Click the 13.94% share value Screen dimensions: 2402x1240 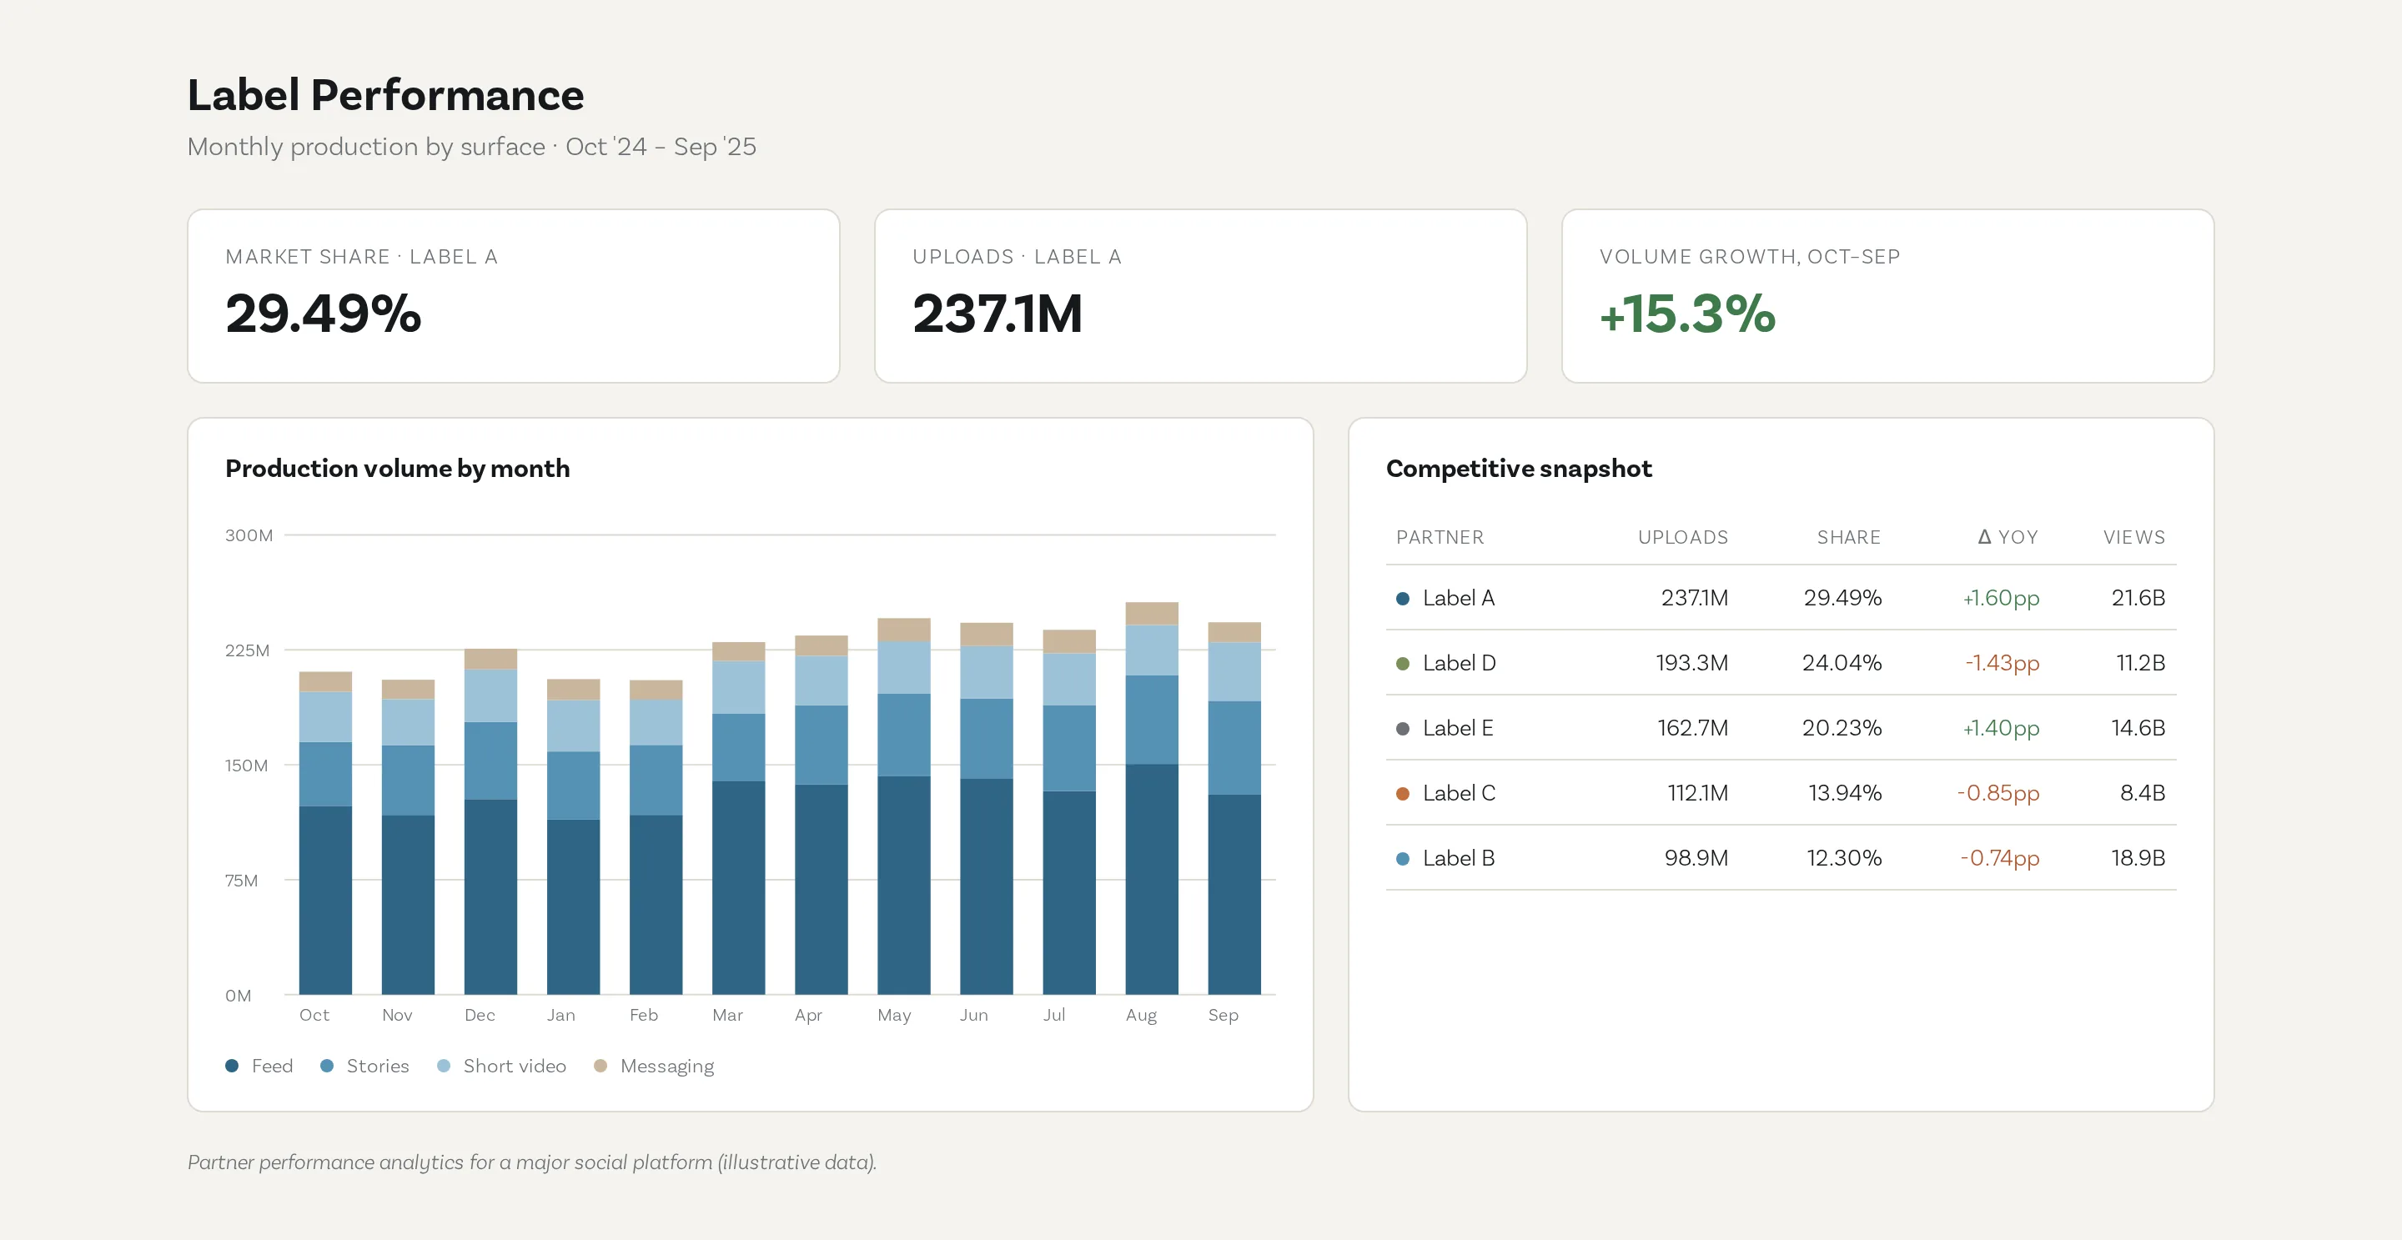click(x=1844, y=793)
